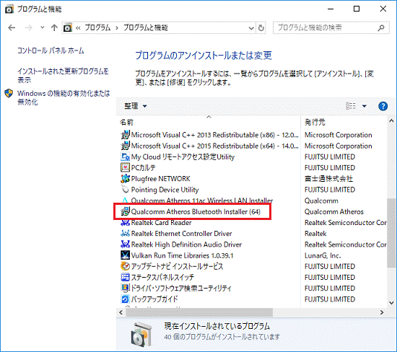Select Realtek Ethernet Controller Driver icon
This screenshot has width=397, height=352.
point(125,233)
